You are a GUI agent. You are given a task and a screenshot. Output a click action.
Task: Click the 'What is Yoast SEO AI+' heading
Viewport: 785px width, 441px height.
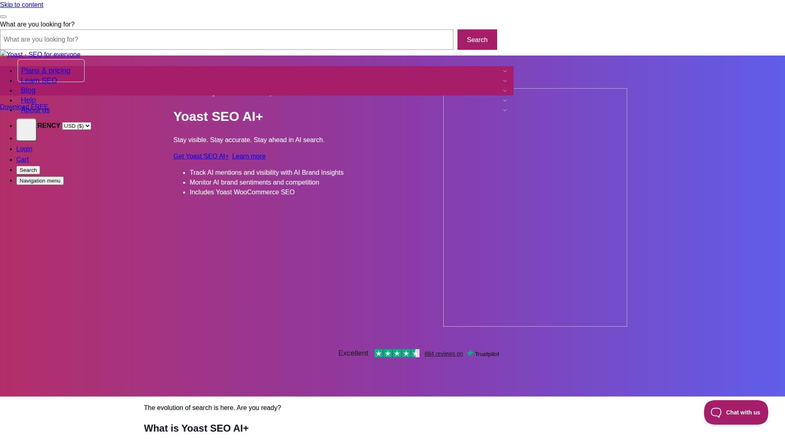(x=196, y=428)
